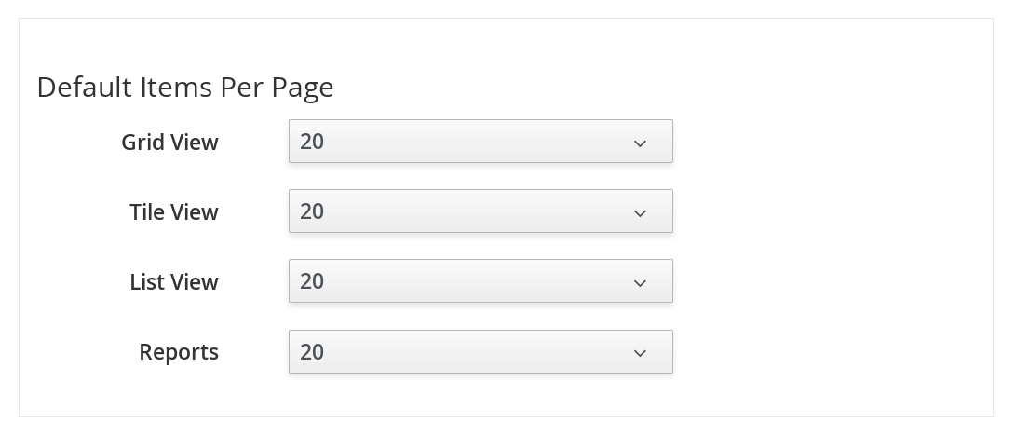Screen dimensions: 1015x436
Task: Click empty panel space beside the Reports dropdown
Action: 819,352
